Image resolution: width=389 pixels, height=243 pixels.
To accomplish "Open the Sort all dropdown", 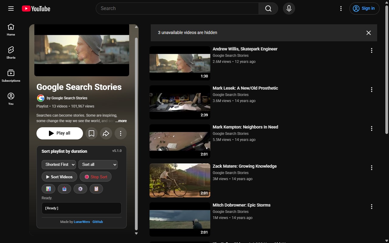I will 98,165.
